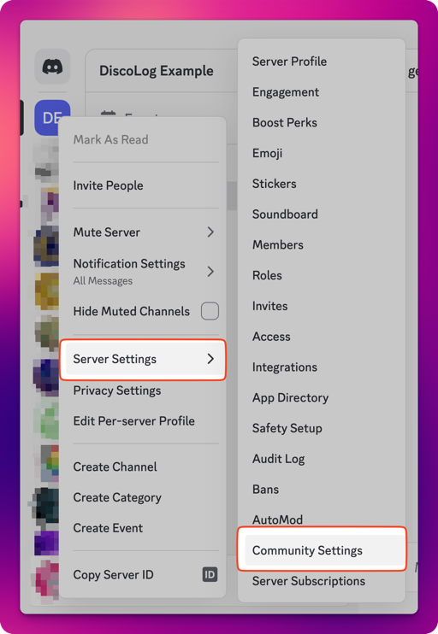The width and height of the screenshot is (438, 634).
Task: Click the Discord home logo icon
Action: pos(53,67)
